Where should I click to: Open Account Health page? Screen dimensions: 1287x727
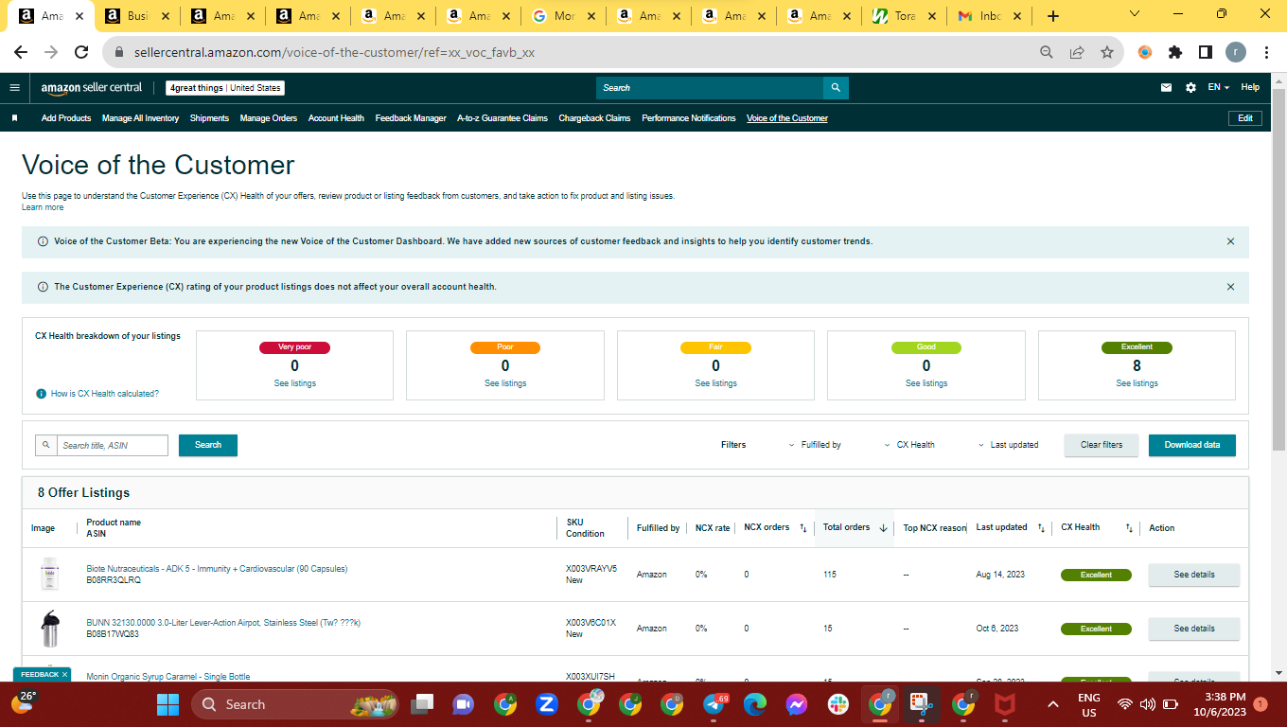pyautogui.click(x=336, y=118)
